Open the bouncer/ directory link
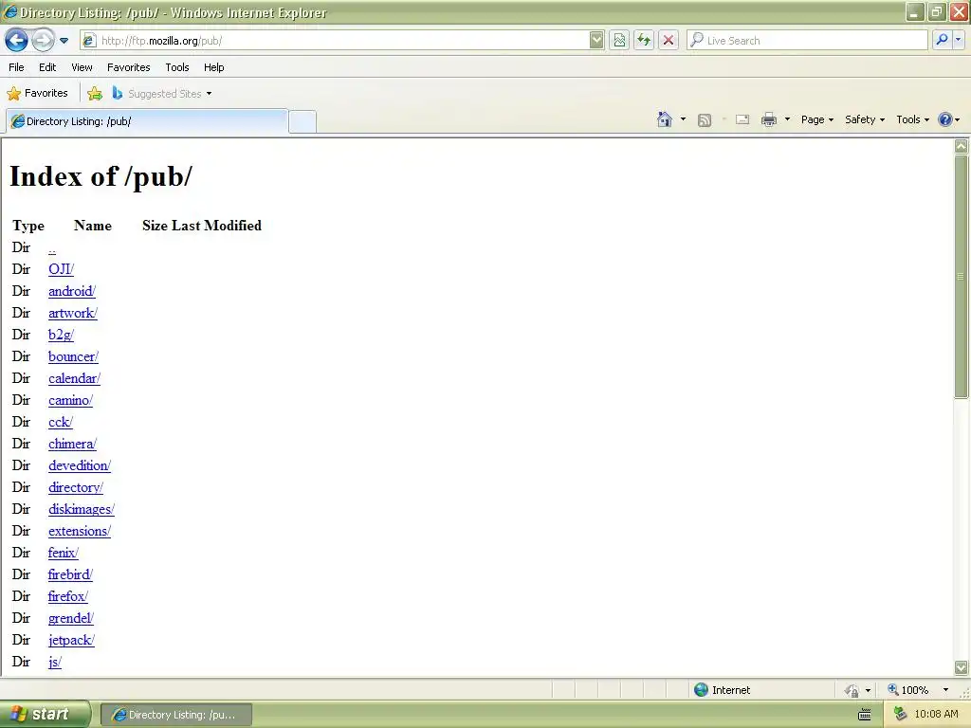Image resolution: width=971 pixels, height=728 pixels. click(x=73, y=356)
